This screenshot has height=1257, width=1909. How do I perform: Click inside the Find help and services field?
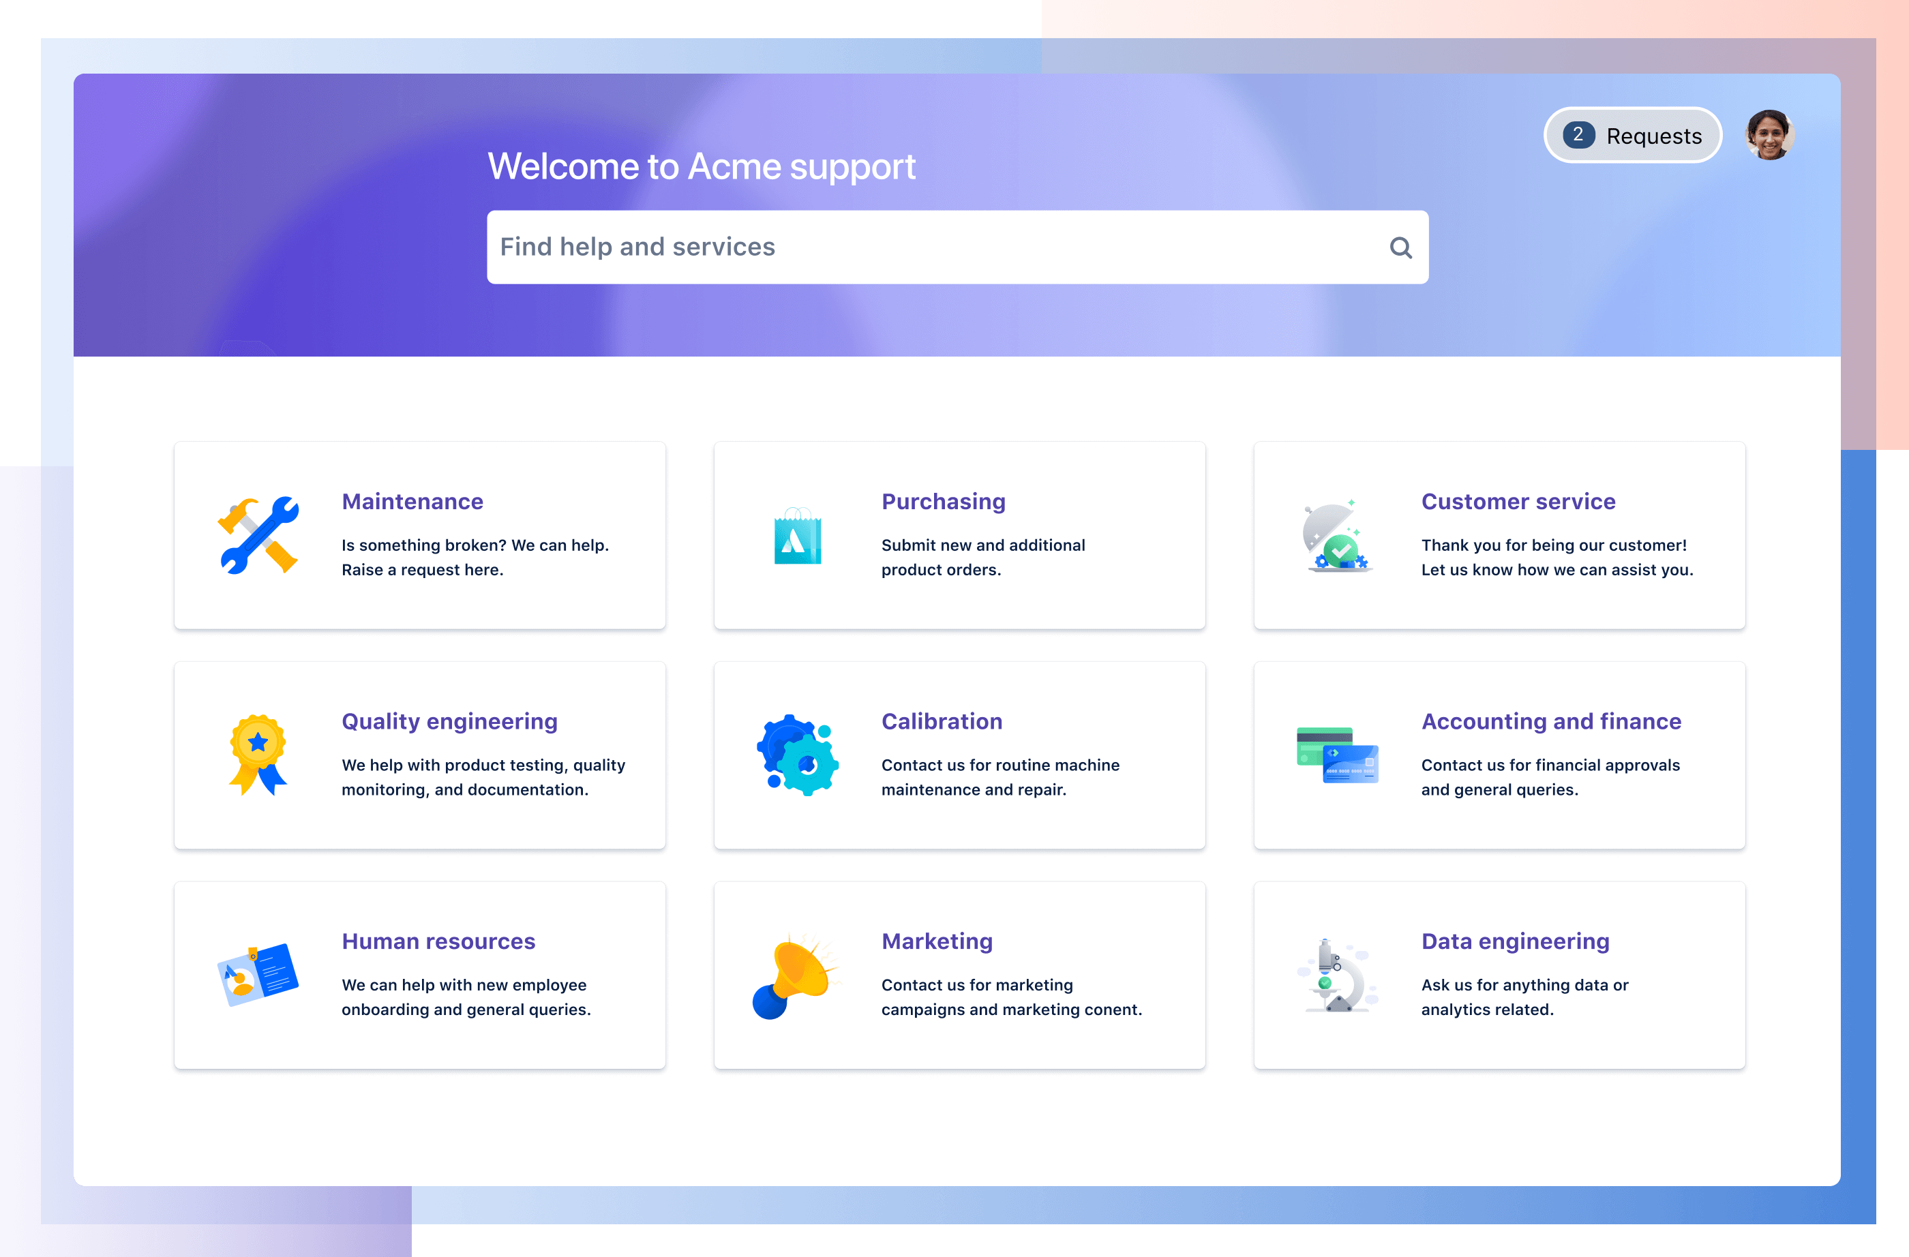click(957, 245)
